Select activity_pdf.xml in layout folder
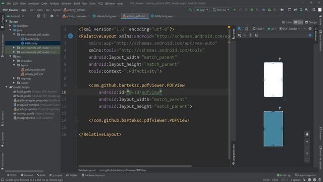This screenshot has height=182, width=323. point(32,74)
